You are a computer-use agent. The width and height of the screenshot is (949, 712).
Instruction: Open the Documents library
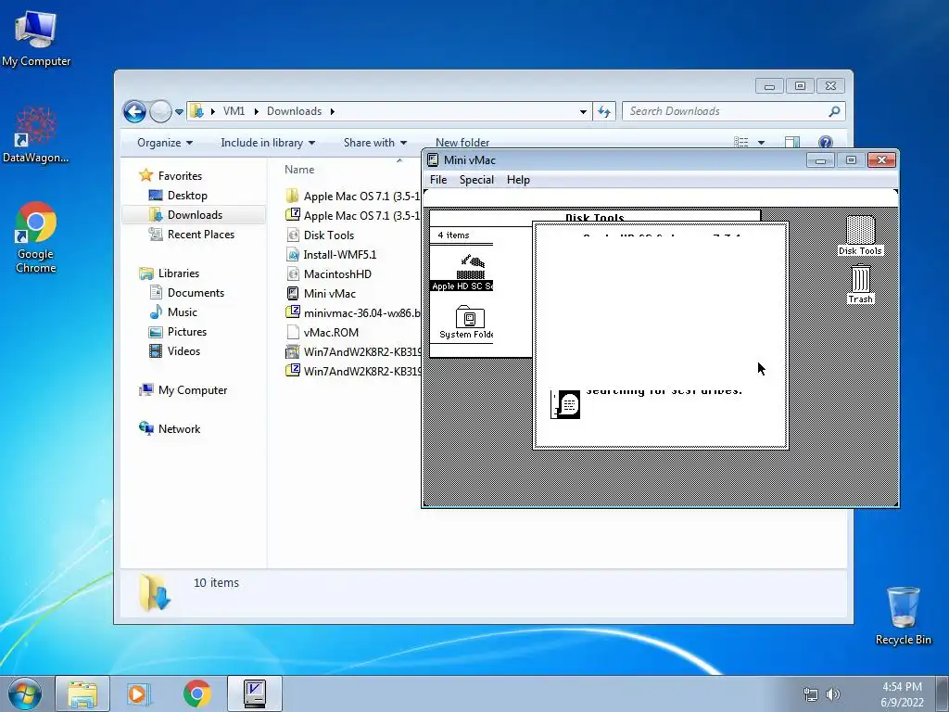click(196, 293)
